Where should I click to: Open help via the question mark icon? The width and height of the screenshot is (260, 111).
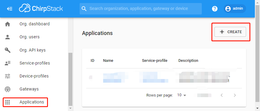[214, 9]
